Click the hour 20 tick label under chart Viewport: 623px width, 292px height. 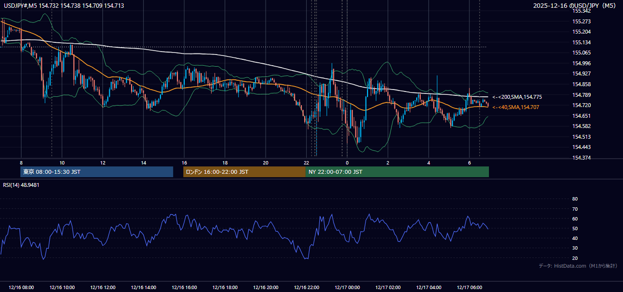click(x=266, y=163)
